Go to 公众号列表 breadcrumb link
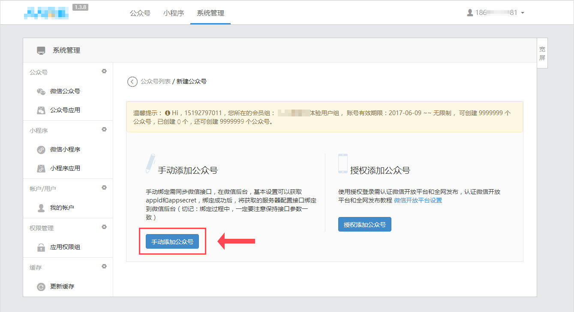Viewport: 574px width, 312px height. click(x=155, y=81)
